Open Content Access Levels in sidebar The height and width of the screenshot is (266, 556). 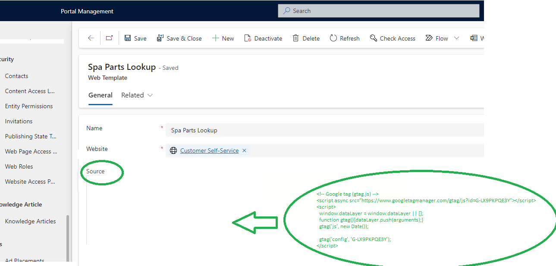click(30, 91)
